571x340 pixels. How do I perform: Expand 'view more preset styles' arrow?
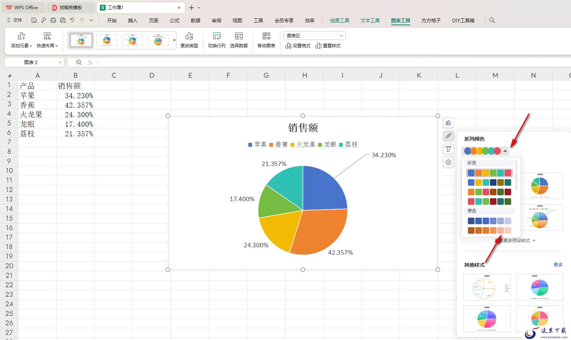point(534,241)
